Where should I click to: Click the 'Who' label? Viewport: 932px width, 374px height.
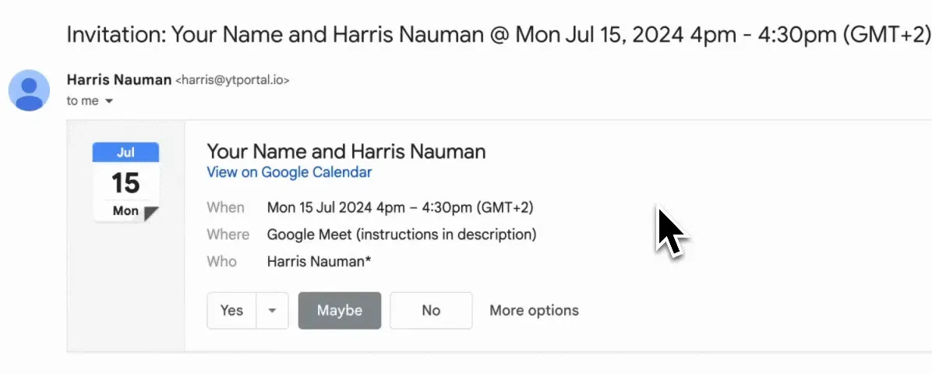point(221,261)
